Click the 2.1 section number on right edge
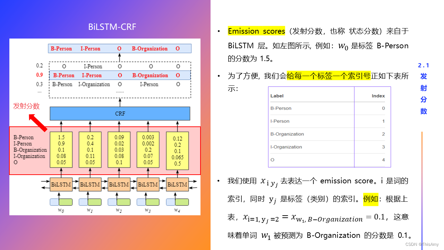Viewport: 444px width, 250px height. tap(424, 65)
